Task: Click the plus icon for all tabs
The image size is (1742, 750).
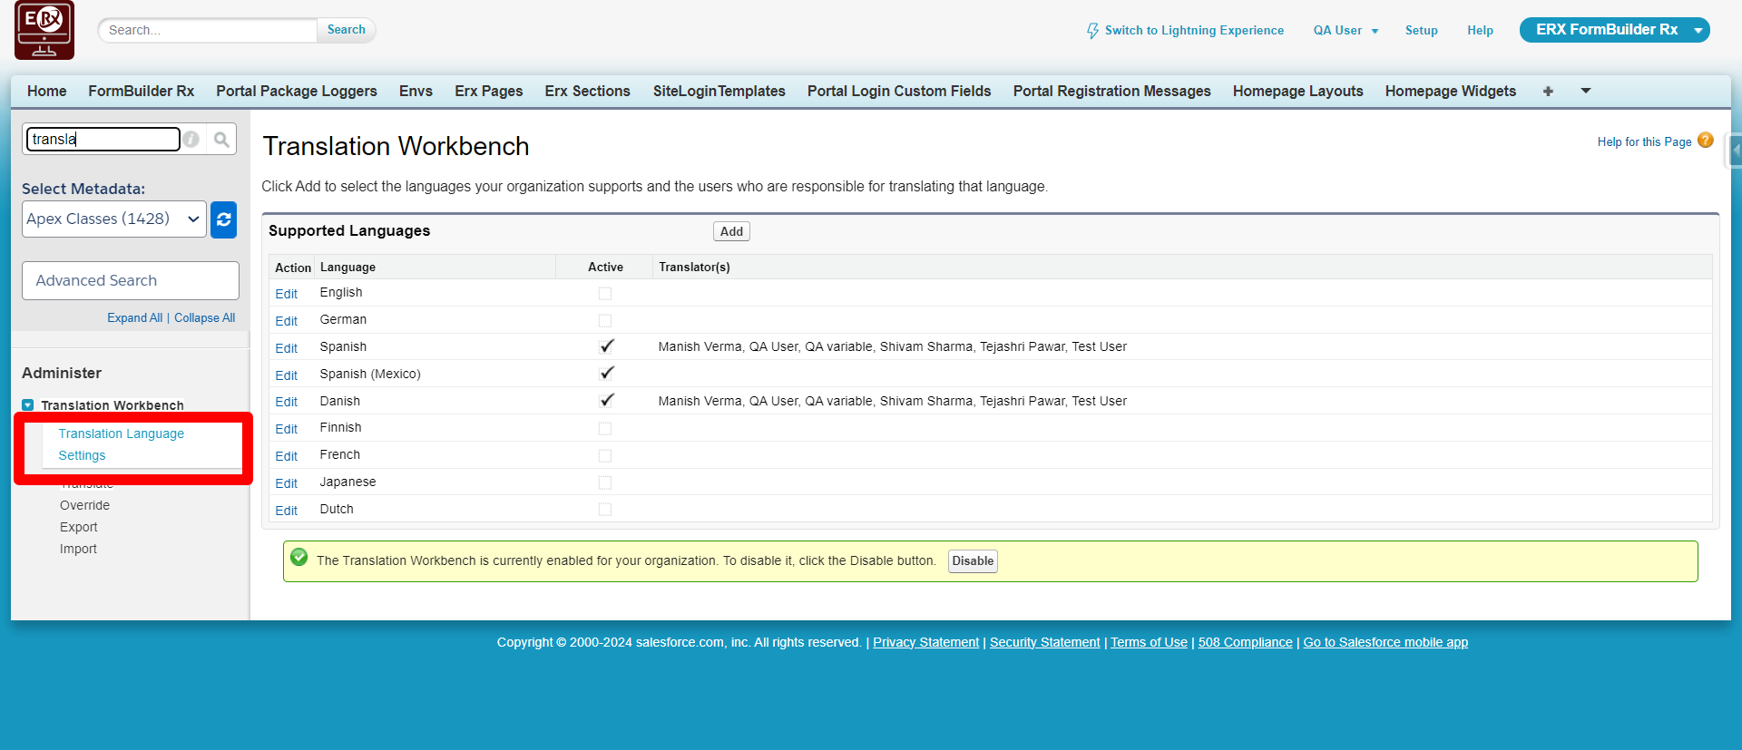Action: click(x=1548, y=92)
